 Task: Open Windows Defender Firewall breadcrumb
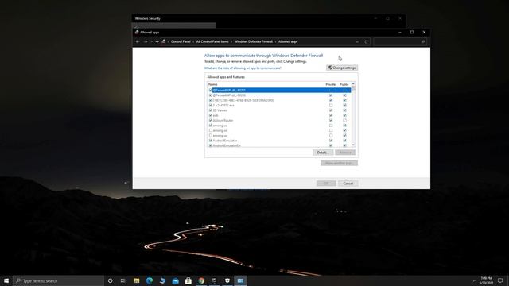pyautogui.click(x=254, y=42)
